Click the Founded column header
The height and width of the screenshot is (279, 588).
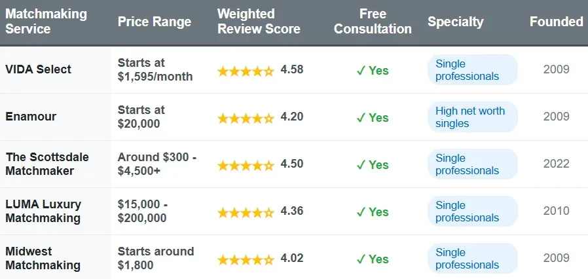pyautogui.click(x=556, y=22)
